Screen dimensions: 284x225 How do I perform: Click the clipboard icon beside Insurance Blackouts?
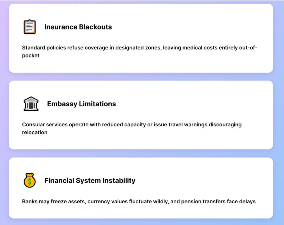click(30, 27)
